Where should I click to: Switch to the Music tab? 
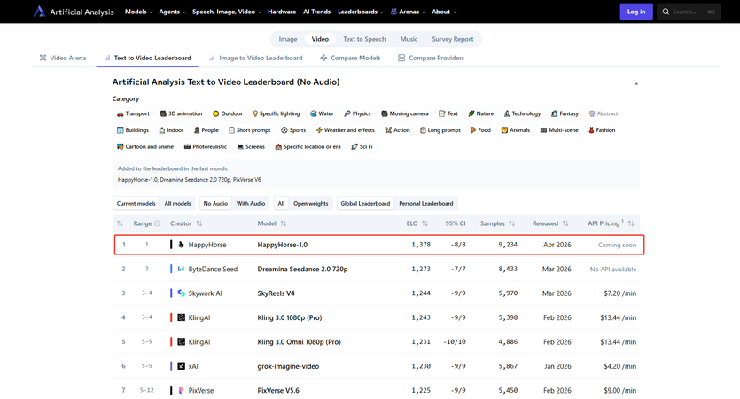pos(409,39)
